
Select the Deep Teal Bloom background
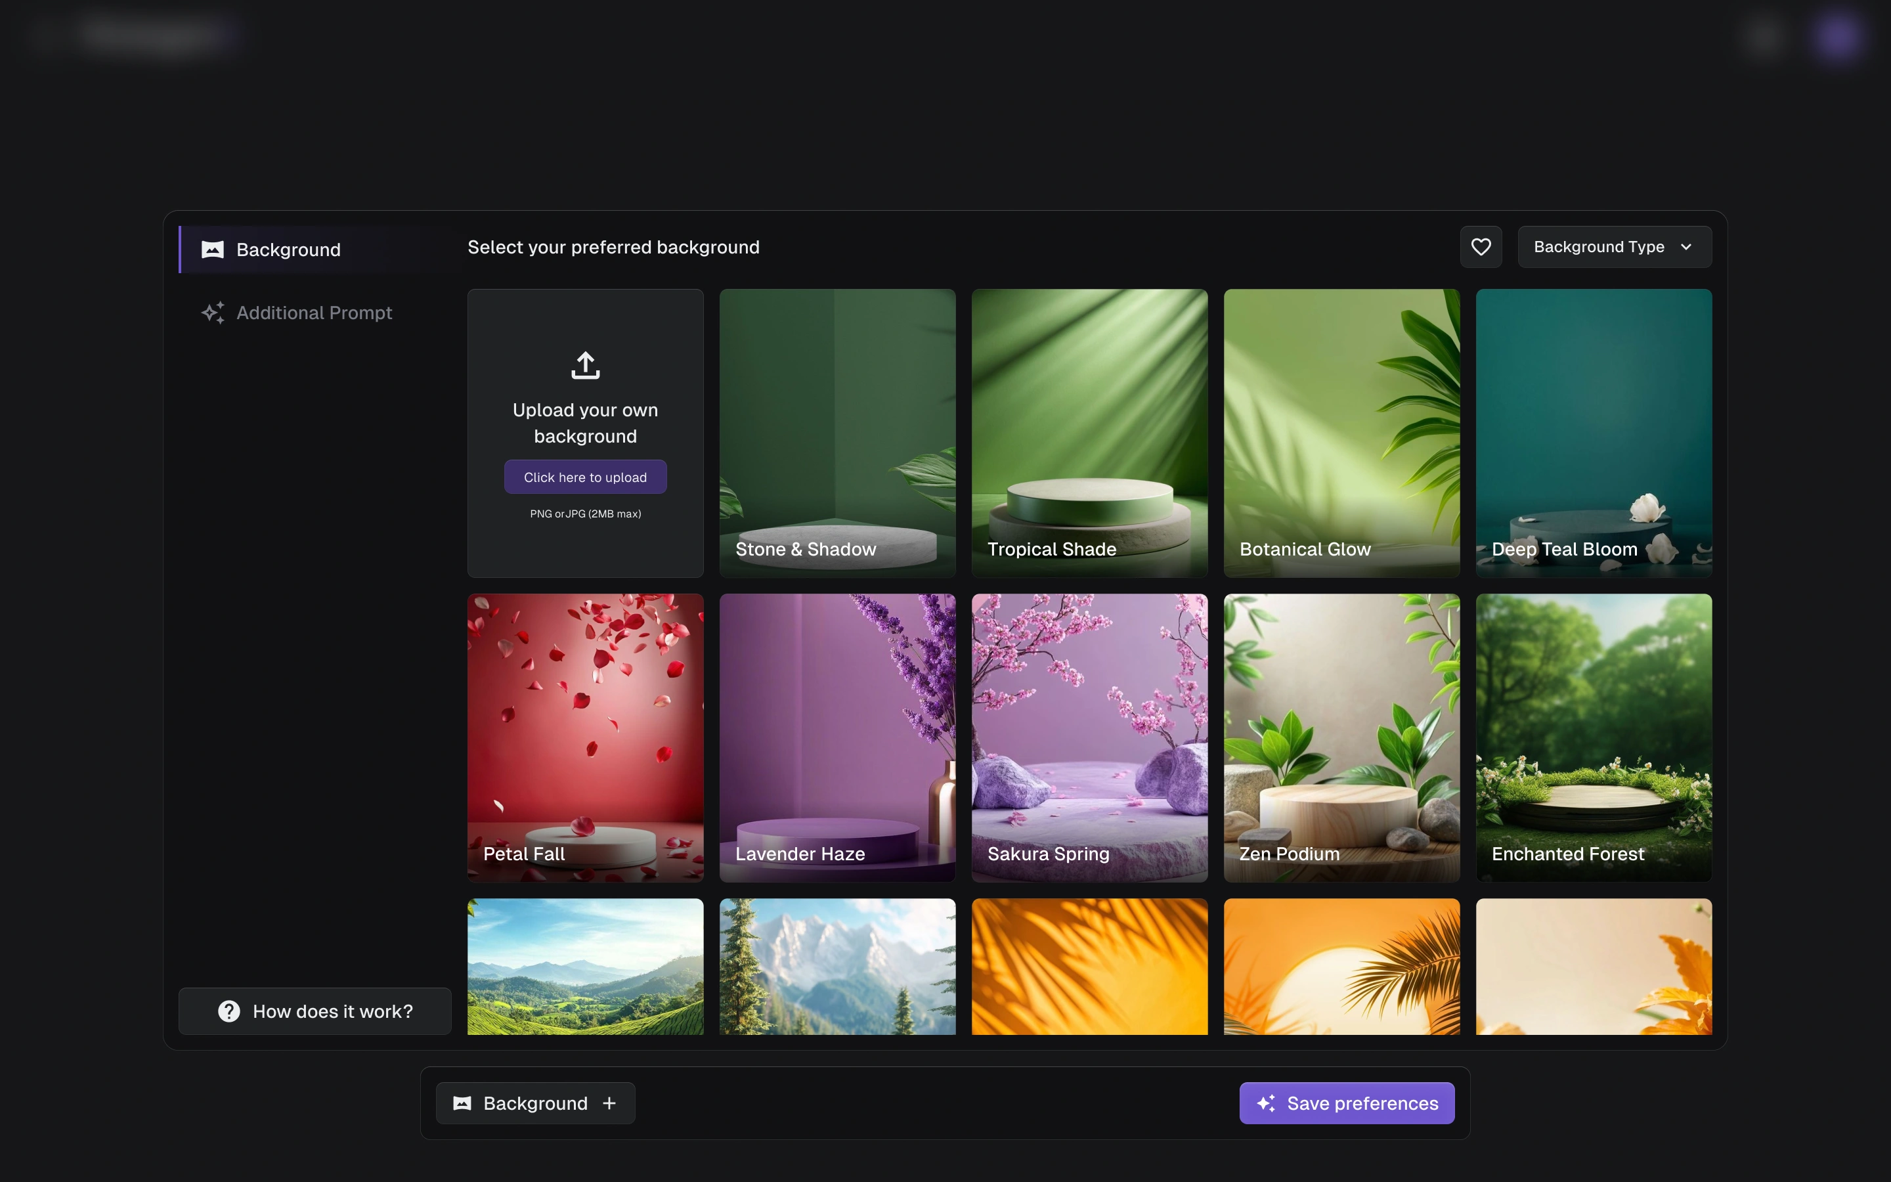pos(1594,433)
